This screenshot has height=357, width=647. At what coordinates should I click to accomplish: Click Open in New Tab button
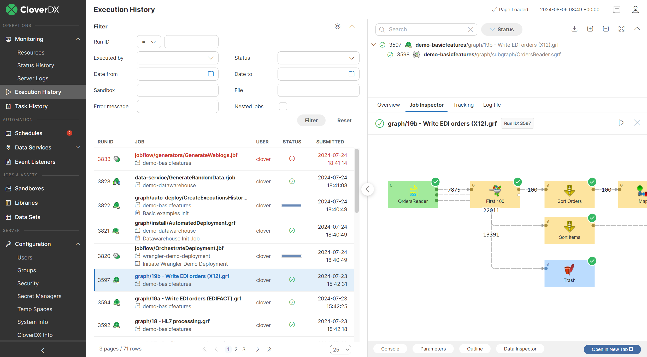tap(612, 349)
